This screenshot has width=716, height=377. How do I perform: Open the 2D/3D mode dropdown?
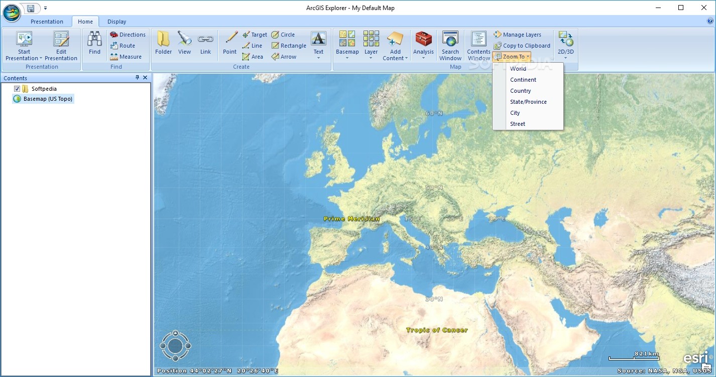(x=565, y=58)
